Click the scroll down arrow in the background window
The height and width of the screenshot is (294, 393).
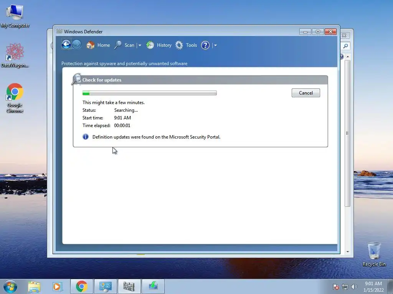tap(348, 252)
